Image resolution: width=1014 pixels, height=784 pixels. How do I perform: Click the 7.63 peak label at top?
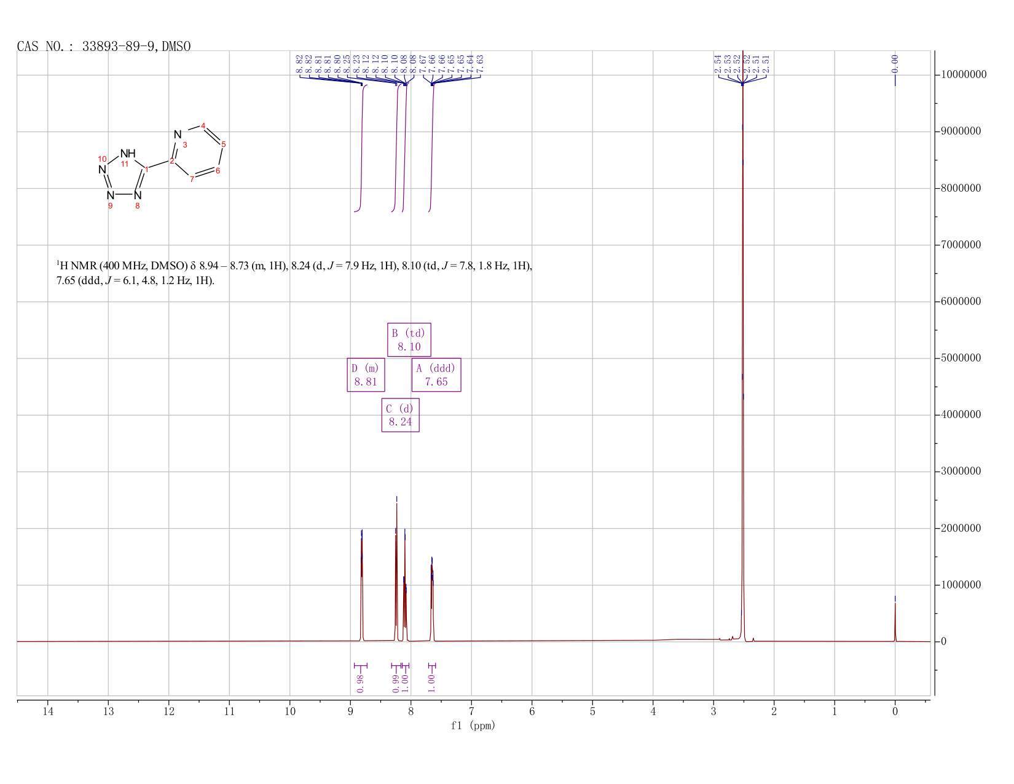[x=480, y=63]
